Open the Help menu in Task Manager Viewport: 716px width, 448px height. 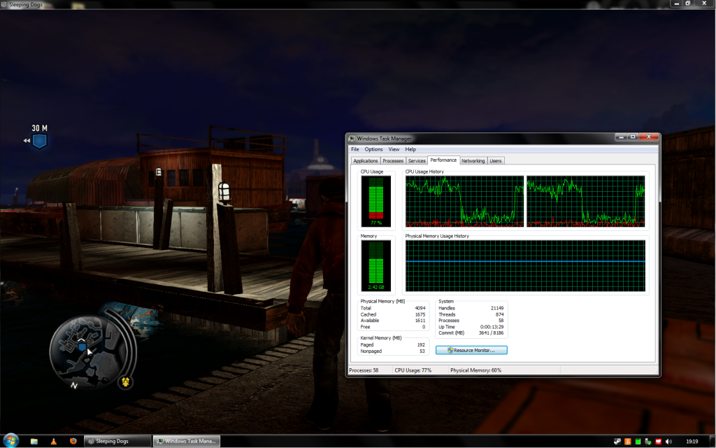(410, 149)
